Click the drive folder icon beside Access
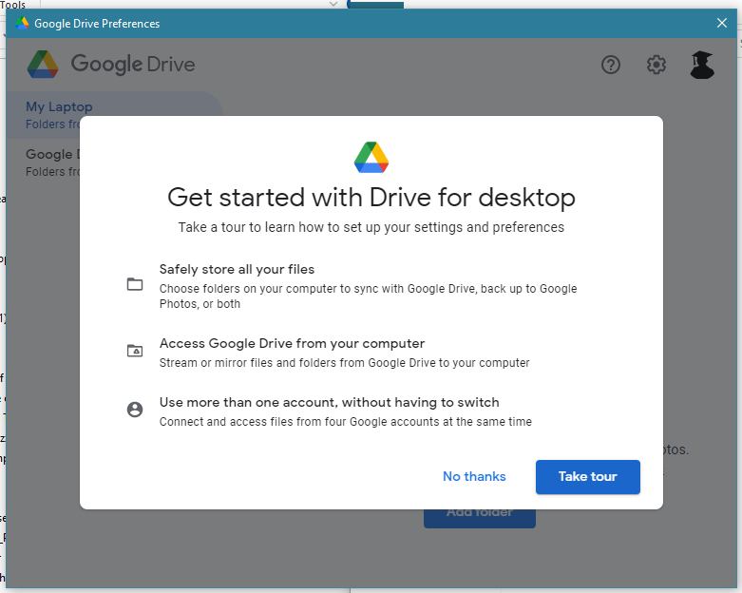Screen dimensions: 742x593 click(135, 351)
